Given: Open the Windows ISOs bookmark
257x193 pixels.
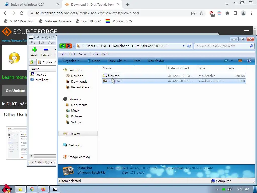Looking at the screenshot, I should pos(119,21).
